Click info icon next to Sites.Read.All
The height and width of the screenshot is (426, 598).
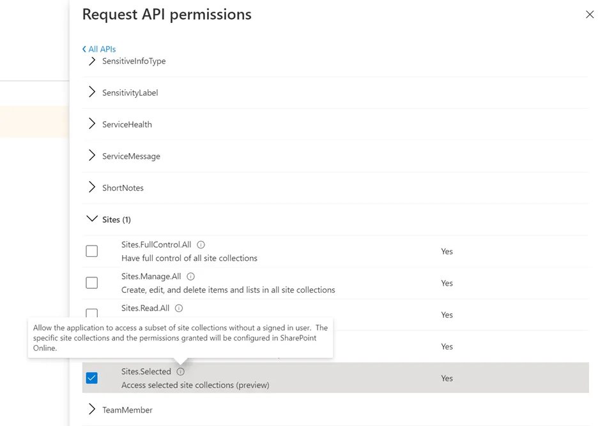pos(179,308)
